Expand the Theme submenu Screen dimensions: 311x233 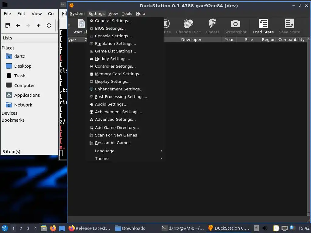(125, 158)
